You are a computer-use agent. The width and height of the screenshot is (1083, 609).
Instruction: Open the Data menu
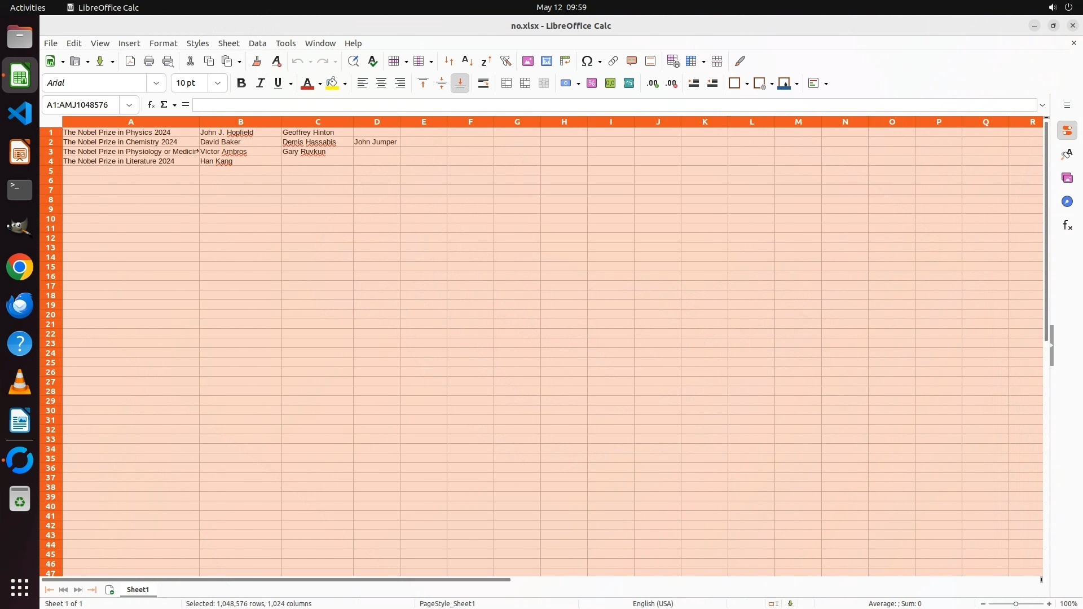(257, 43)
